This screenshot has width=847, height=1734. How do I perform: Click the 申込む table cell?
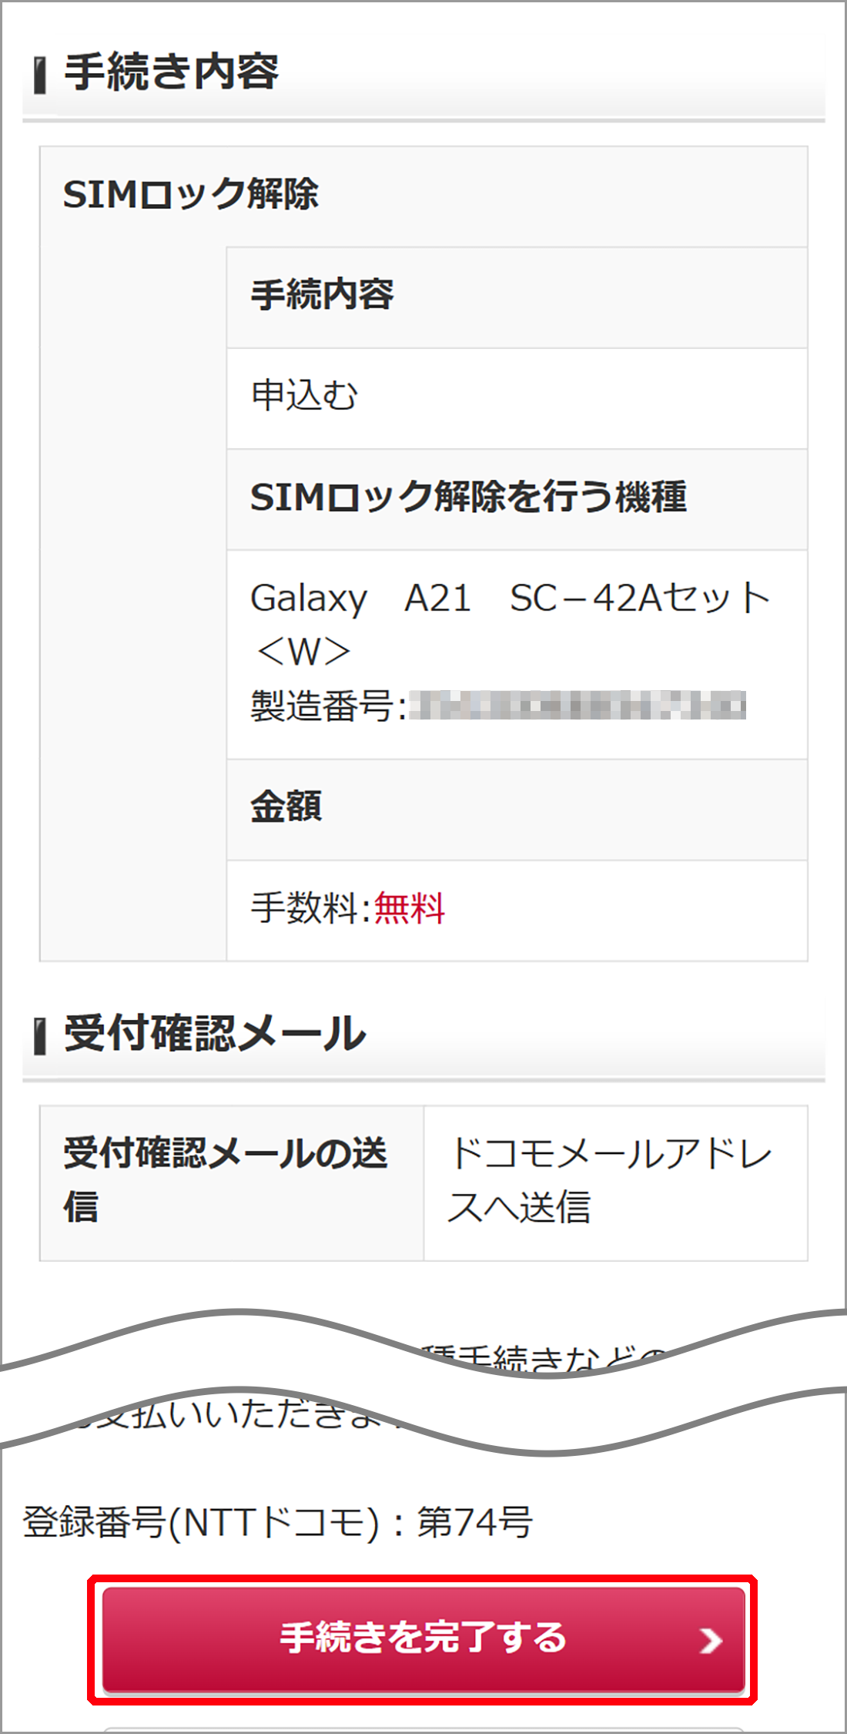tap(304, 395)
